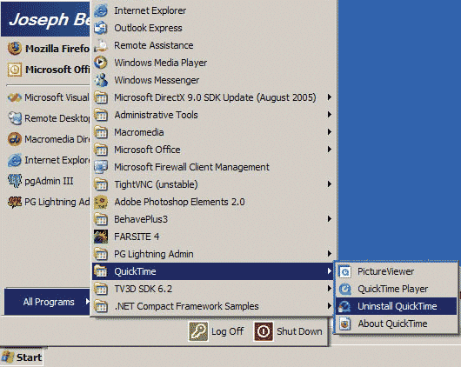
Task: Expand the TightVNC (unstable) submenu arrow
Action: pyautogui.click(x=330, y=184)
